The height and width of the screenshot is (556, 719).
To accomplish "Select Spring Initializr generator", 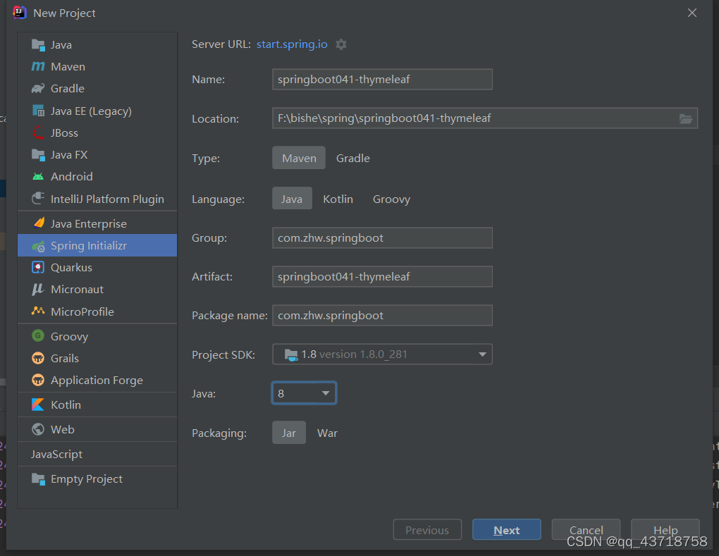I will coord(97,246).
